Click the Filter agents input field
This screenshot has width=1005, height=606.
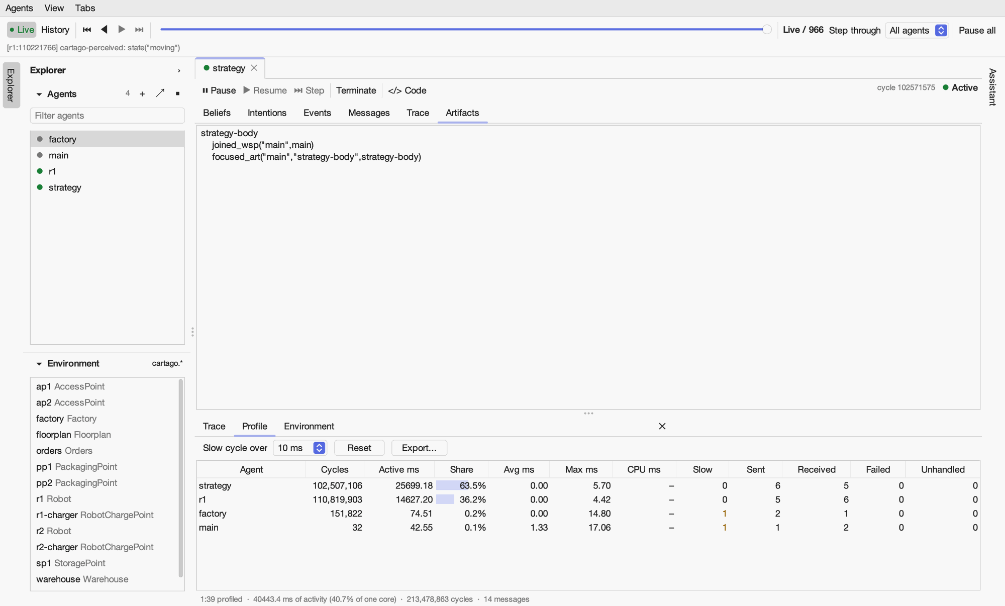tap(108, 116)
